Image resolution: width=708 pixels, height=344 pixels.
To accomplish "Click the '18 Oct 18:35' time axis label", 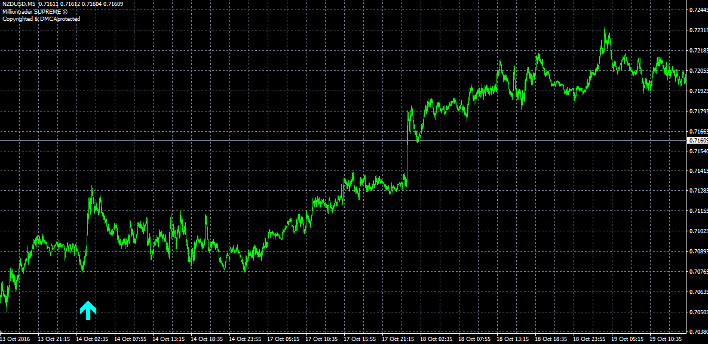I will pyautogui.click(x=552, y=339).
